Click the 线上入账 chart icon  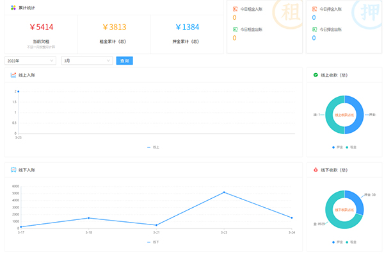pos(13,75)
